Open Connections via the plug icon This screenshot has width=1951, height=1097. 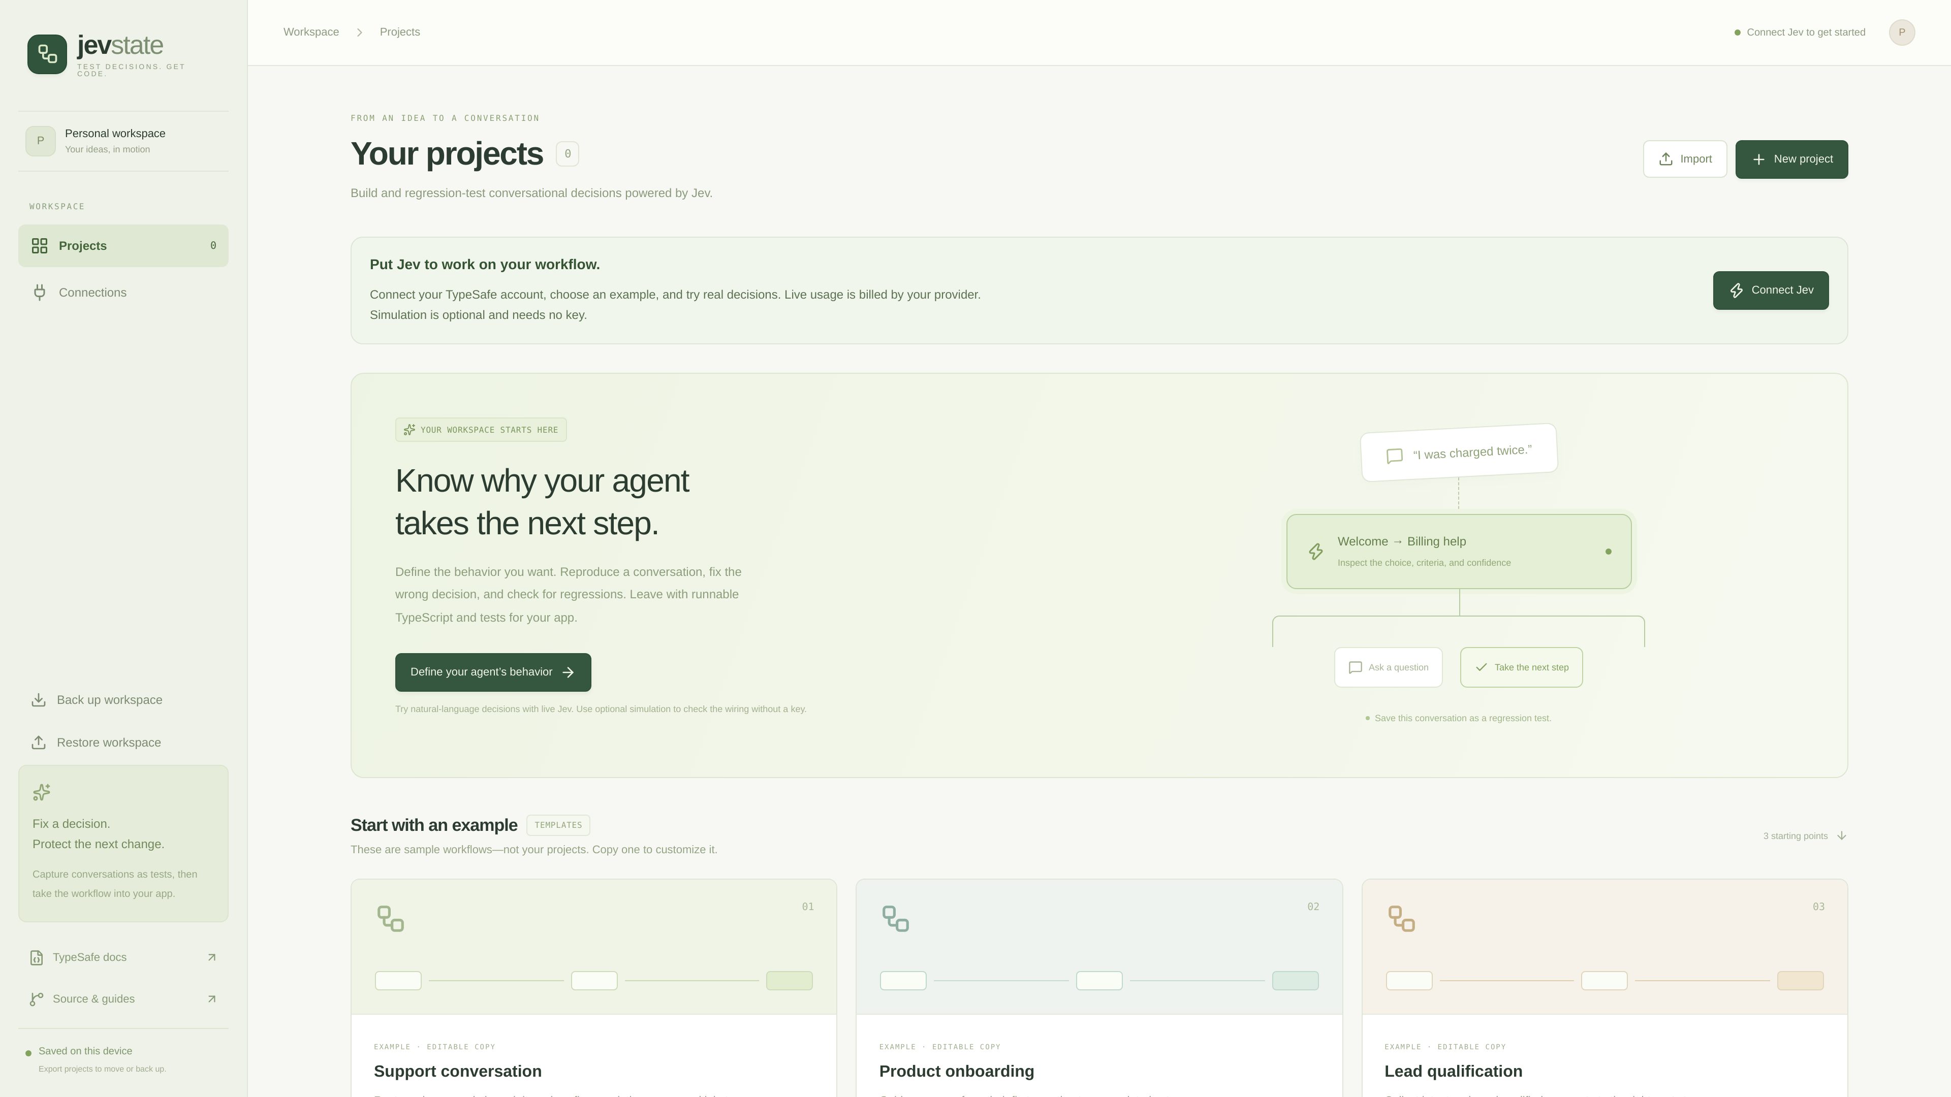coord(40,292)
